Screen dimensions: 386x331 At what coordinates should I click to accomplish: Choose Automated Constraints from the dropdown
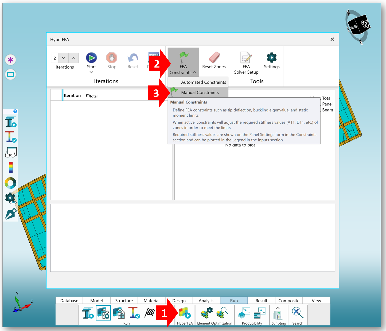coord(198,82)
